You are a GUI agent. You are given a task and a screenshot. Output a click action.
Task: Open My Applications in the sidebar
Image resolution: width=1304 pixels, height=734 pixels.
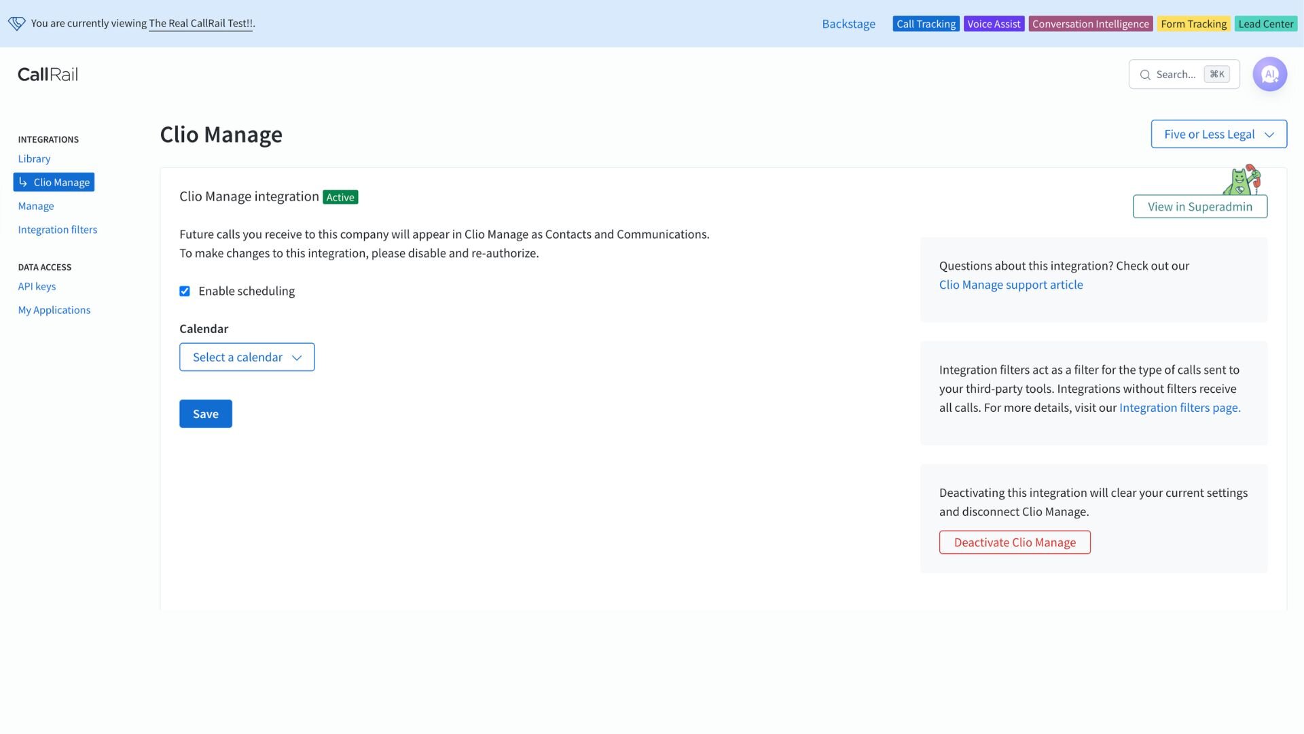[54, 310]
